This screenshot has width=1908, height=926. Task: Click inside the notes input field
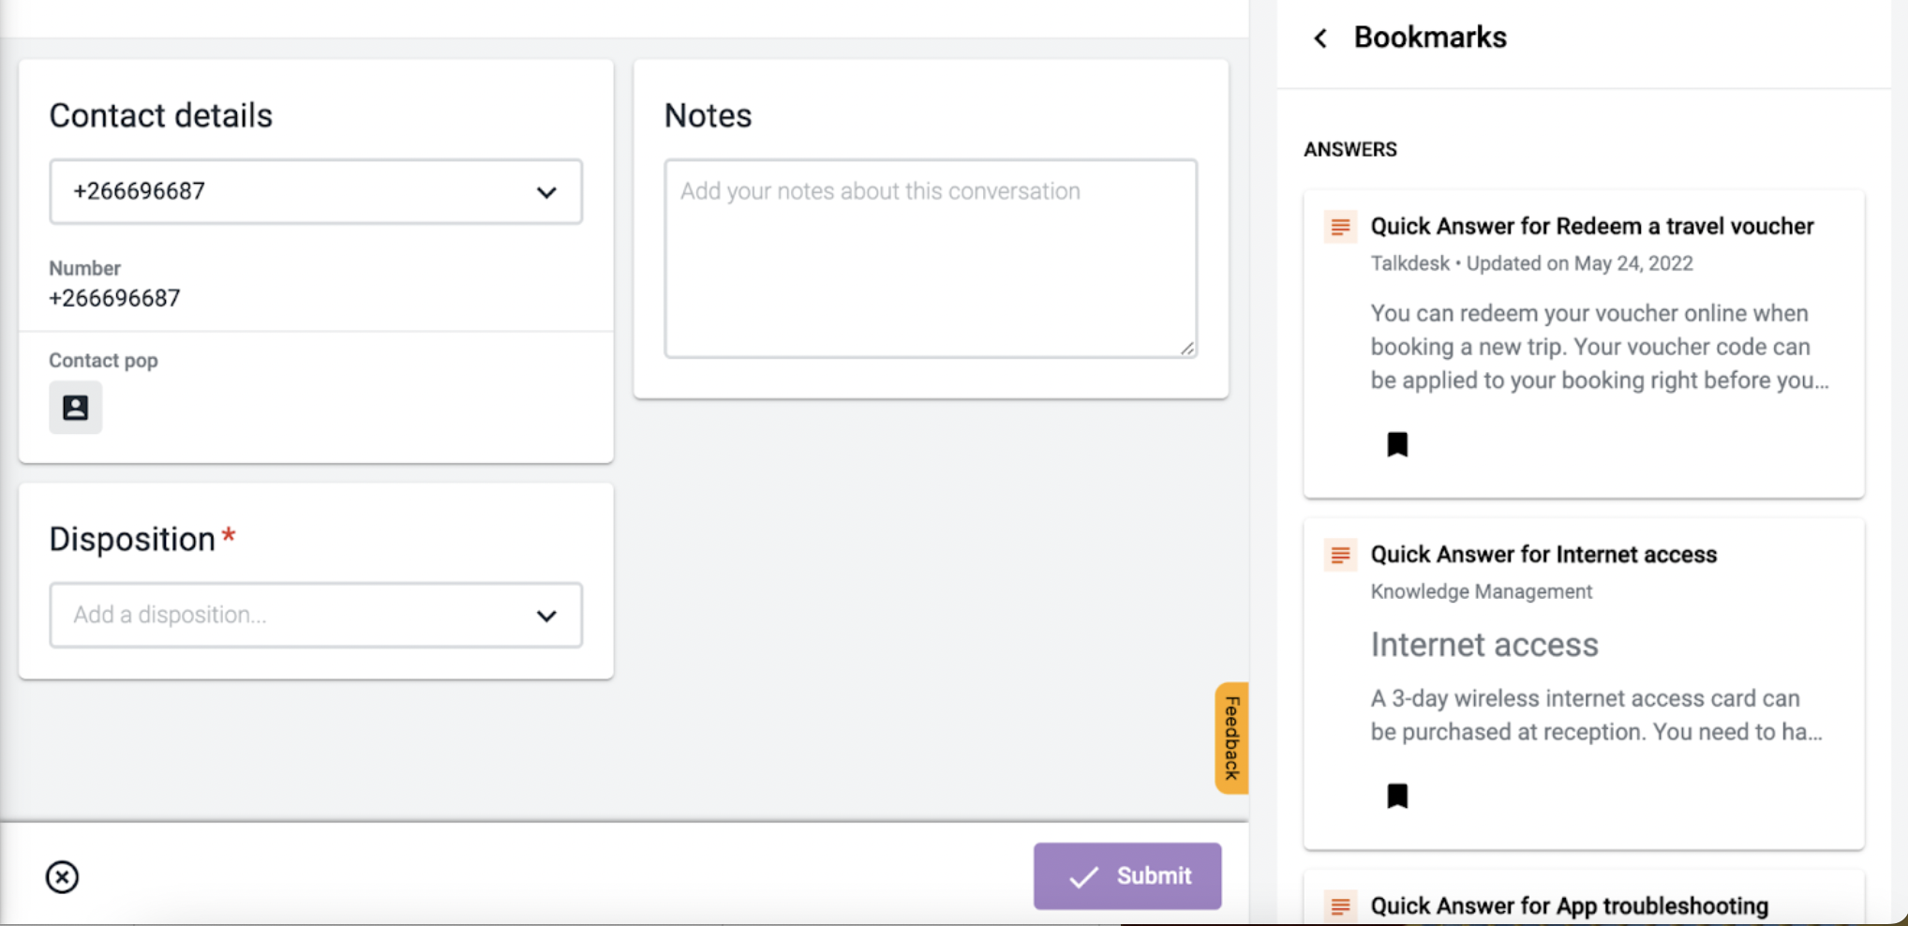point(929,258)
